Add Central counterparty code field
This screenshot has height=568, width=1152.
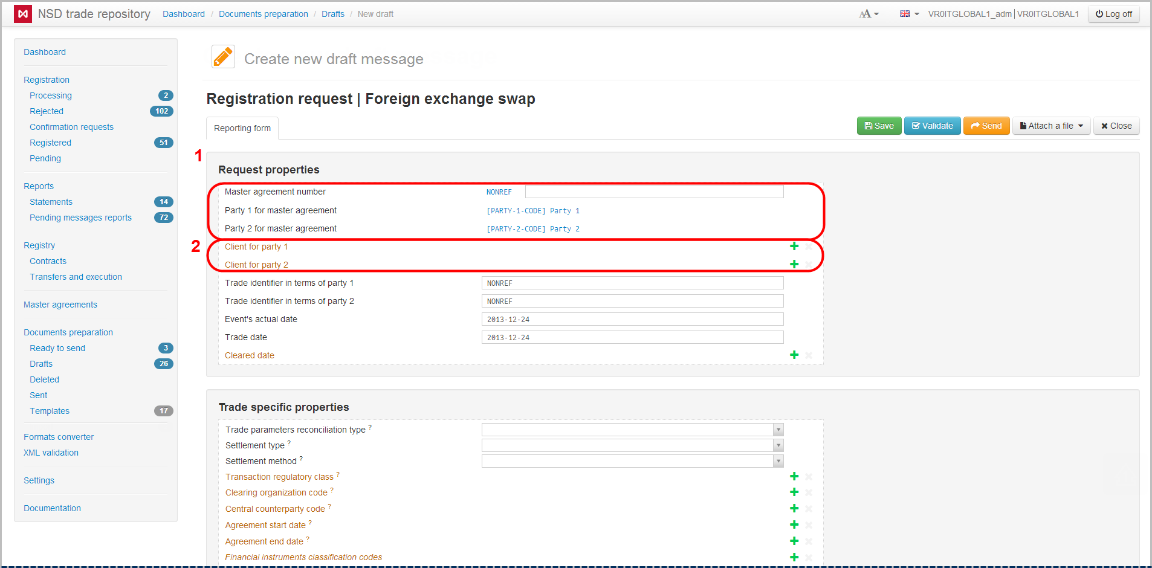pos(794,508)
